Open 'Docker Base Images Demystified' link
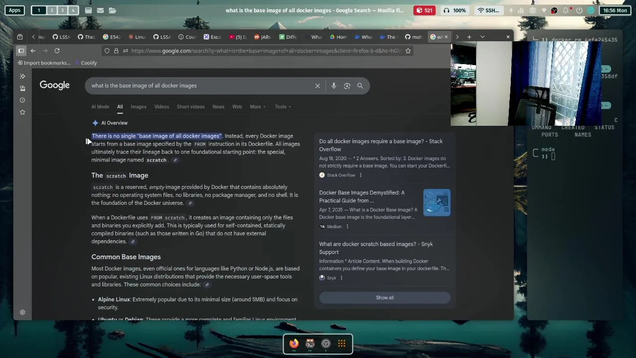This screenshot has height=358, width=636. (362, 196)
